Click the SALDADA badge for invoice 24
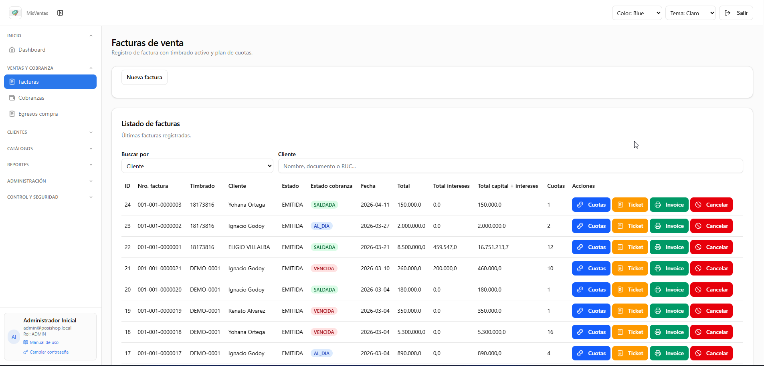 324,205
